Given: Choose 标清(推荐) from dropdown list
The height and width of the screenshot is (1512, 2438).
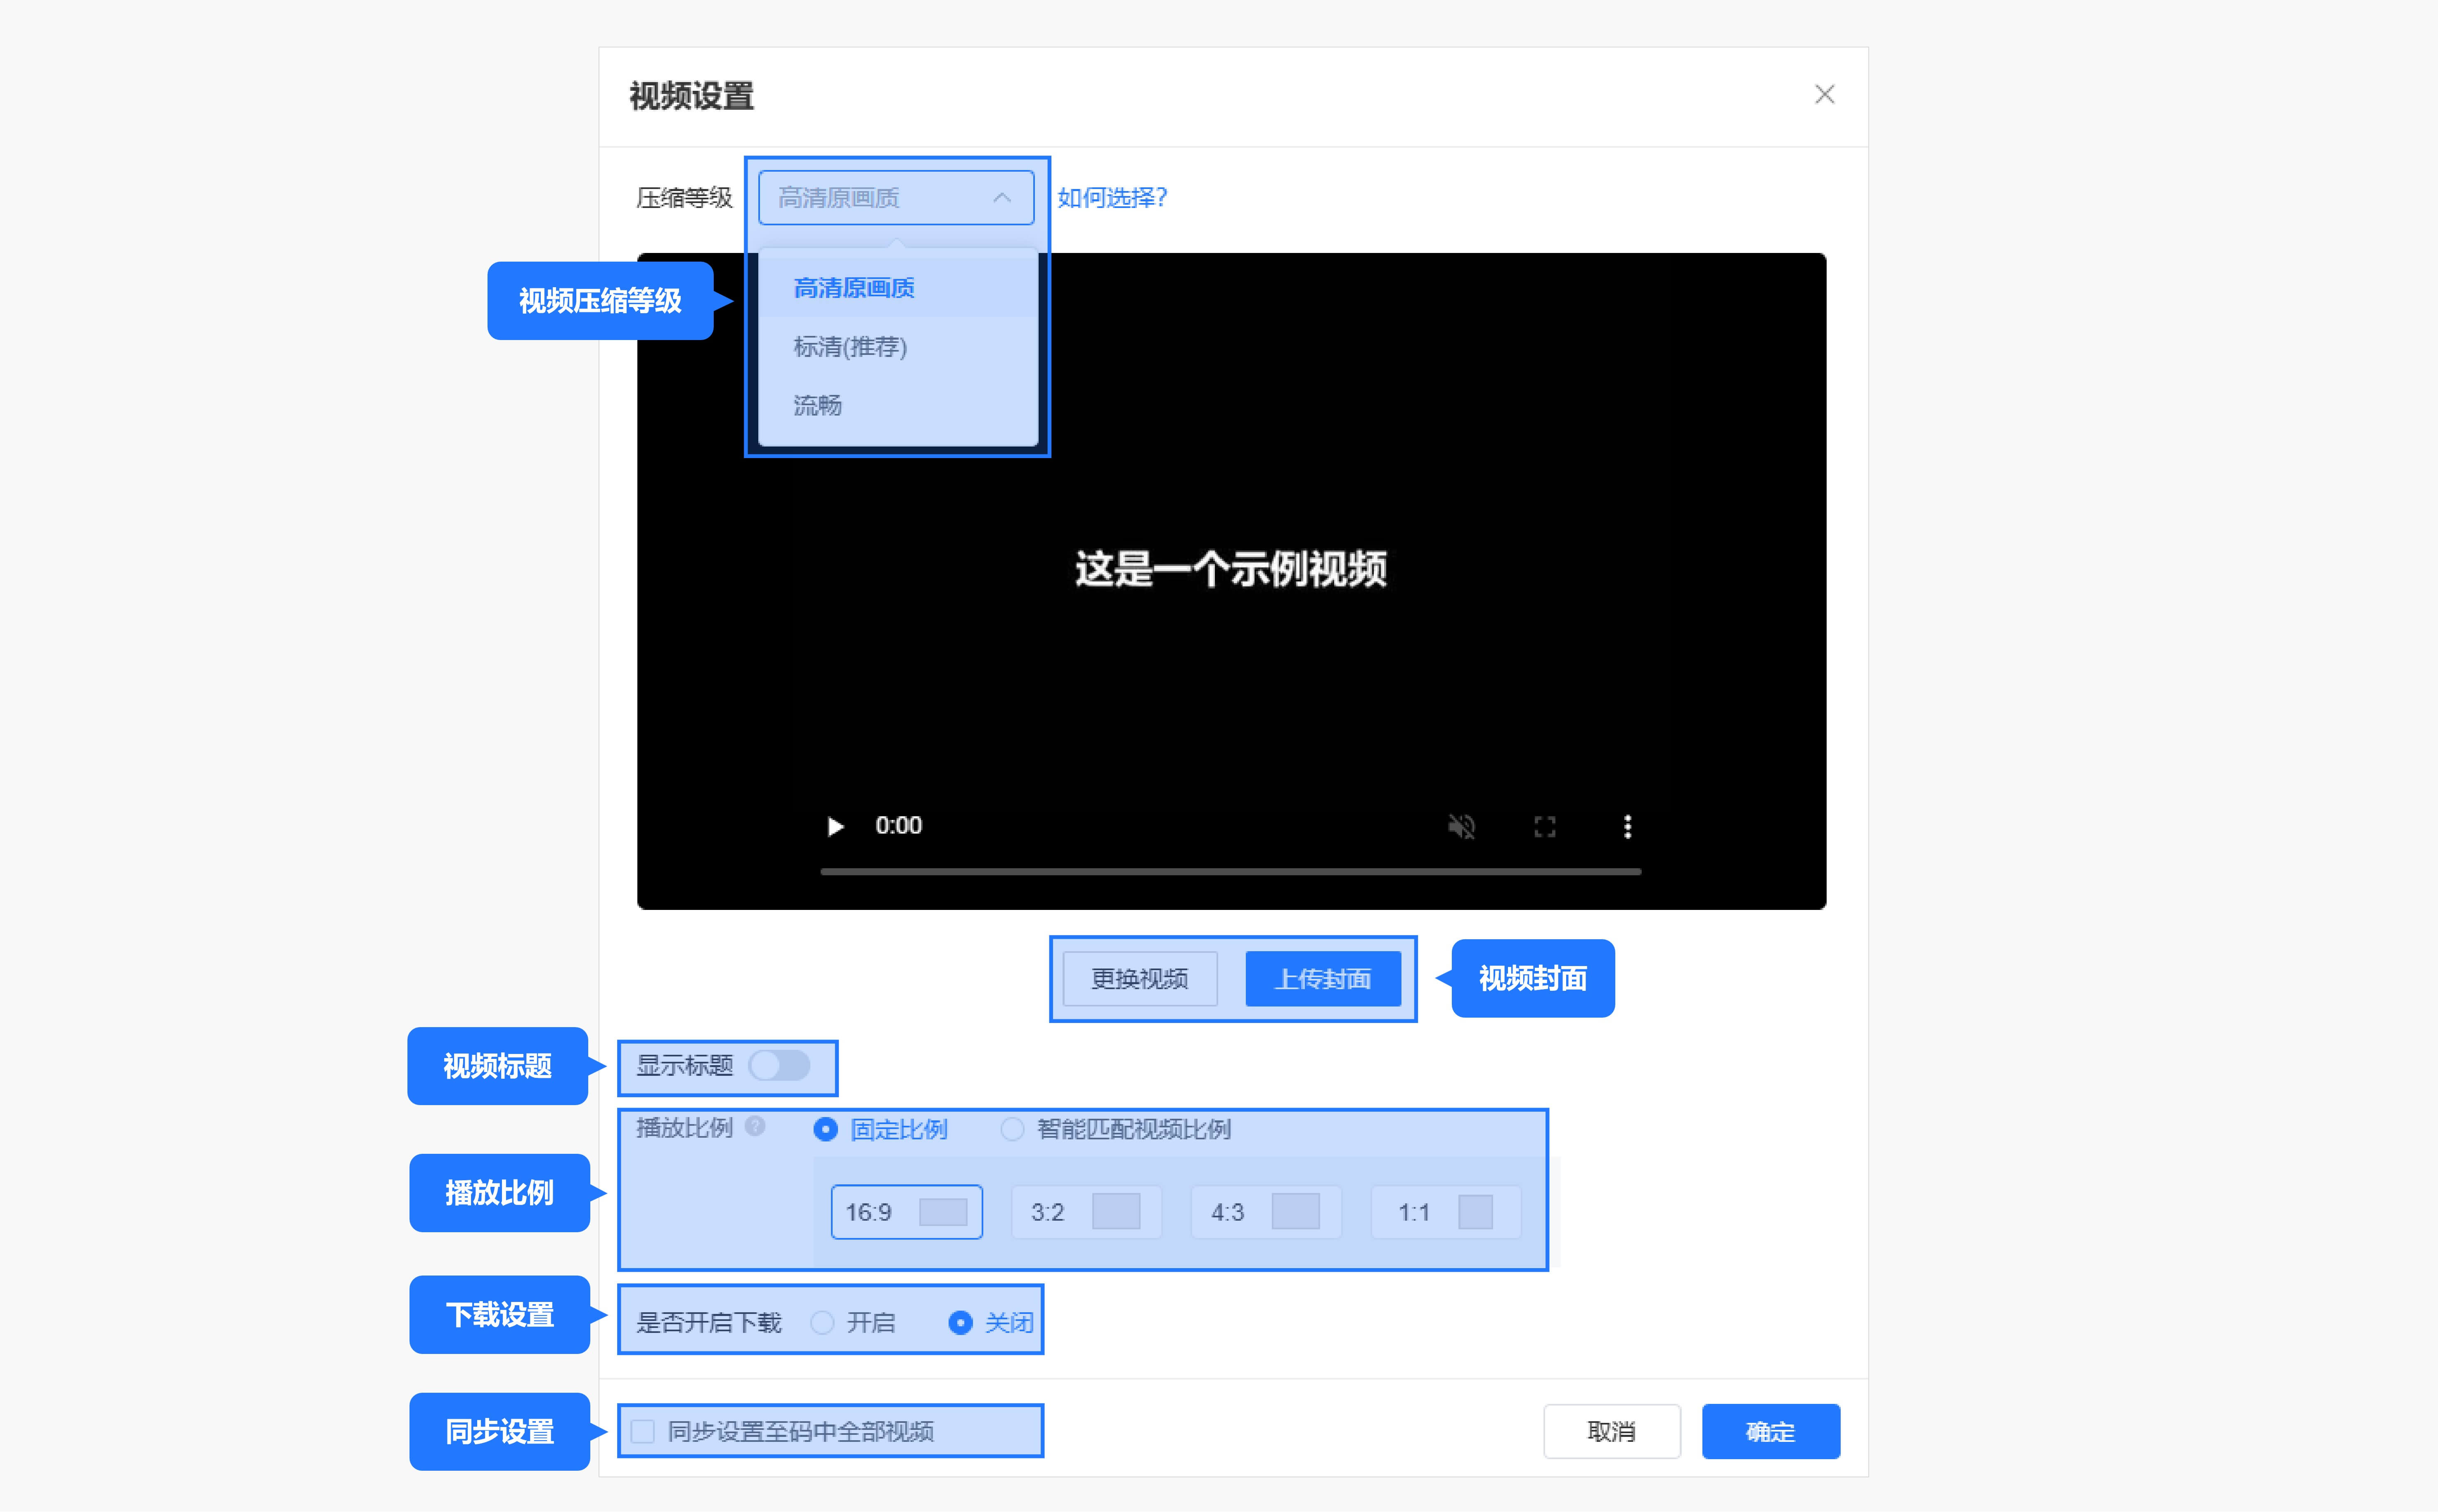Looking at the screenshot, I should click(x=850, y=347).
